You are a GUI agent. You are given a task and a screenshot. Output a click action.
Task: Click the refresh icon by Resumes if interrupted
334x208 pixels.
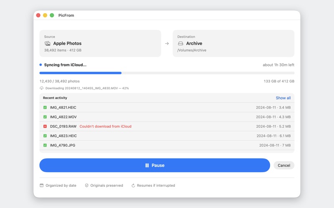coord(133,186)
